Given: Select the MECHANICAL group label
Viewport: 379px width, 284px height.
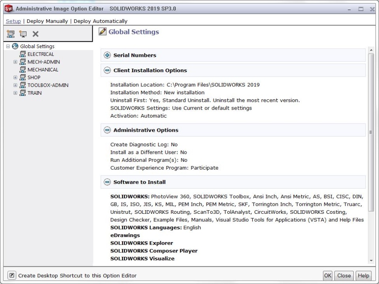Looking at the screenshot, I should [43, 69].
